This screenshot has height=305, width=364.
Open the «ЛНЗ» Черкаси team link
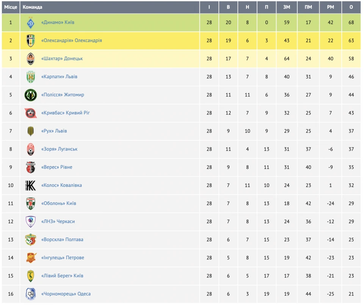pyautogui.click(x=58, y=221)
